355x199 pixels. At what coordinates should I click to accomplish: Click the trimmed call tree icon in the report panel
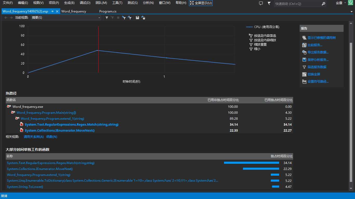pyautogui.click(x=304, y=38)
